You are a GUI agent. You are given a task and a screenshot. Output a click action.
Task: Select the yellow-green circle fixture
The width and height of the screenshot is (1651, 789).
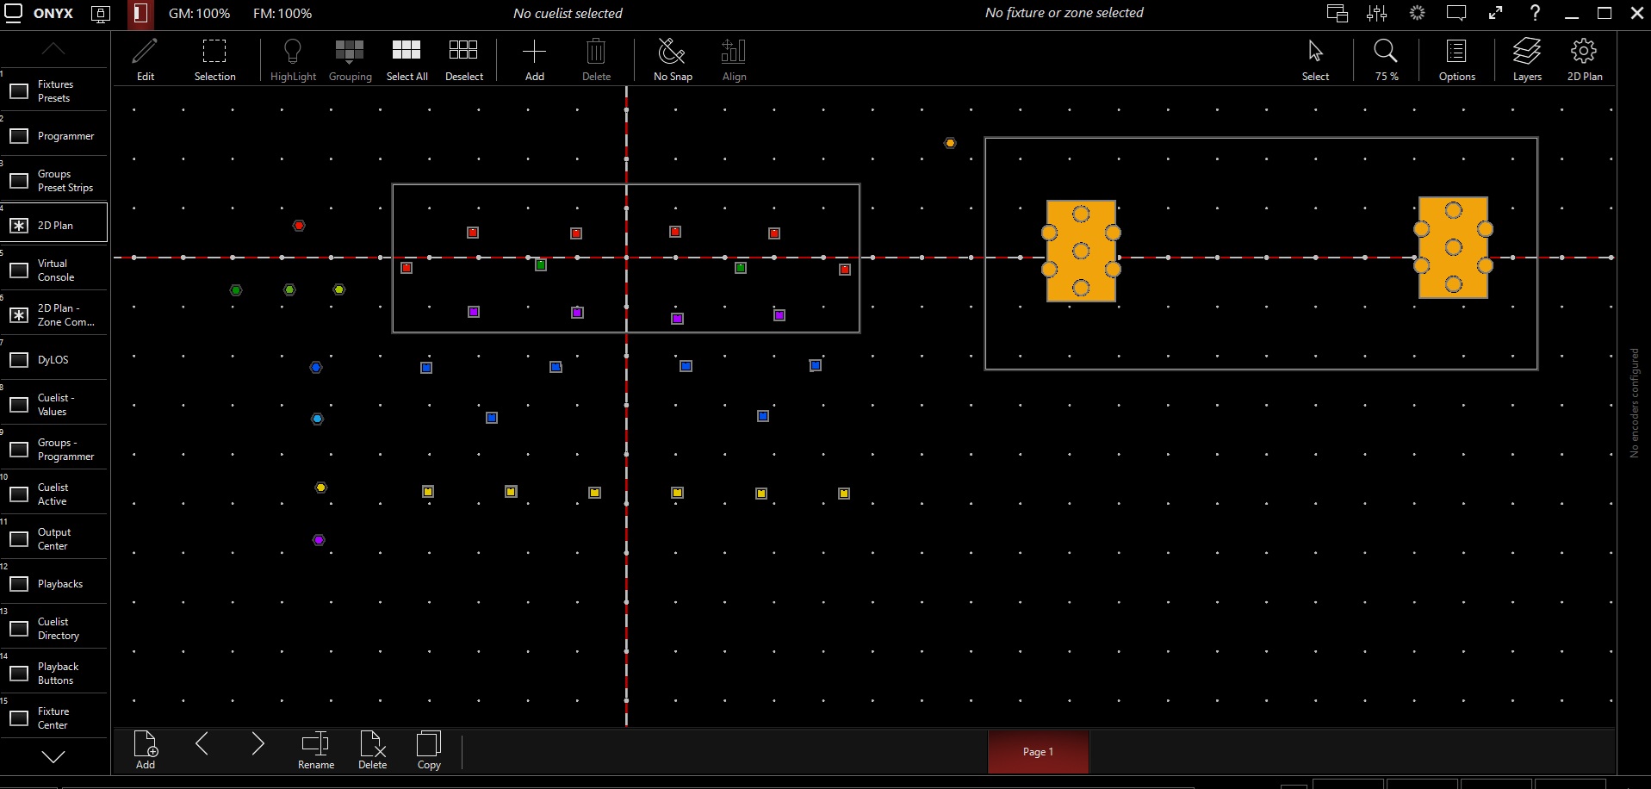click(x=339, y=289)
